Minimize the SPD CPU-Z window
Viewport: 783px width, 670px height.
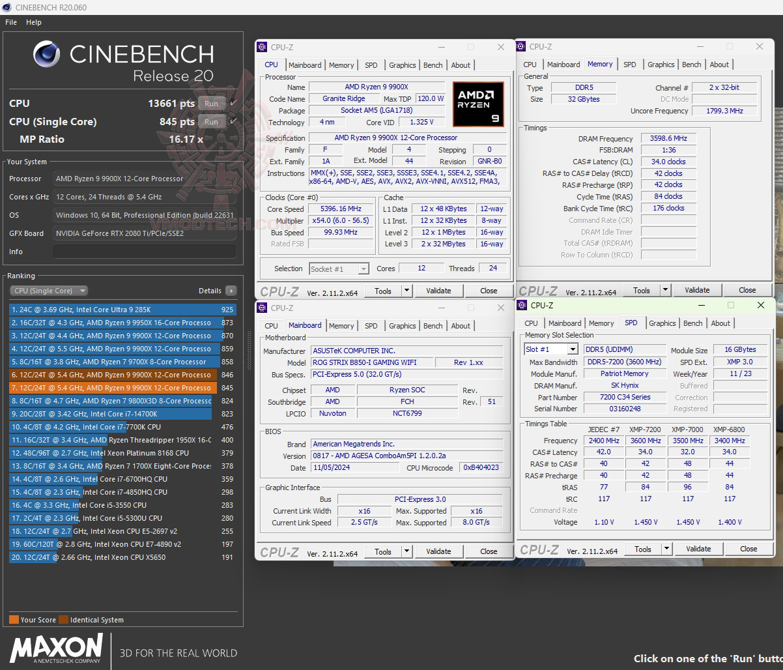(x=702, y=305)
